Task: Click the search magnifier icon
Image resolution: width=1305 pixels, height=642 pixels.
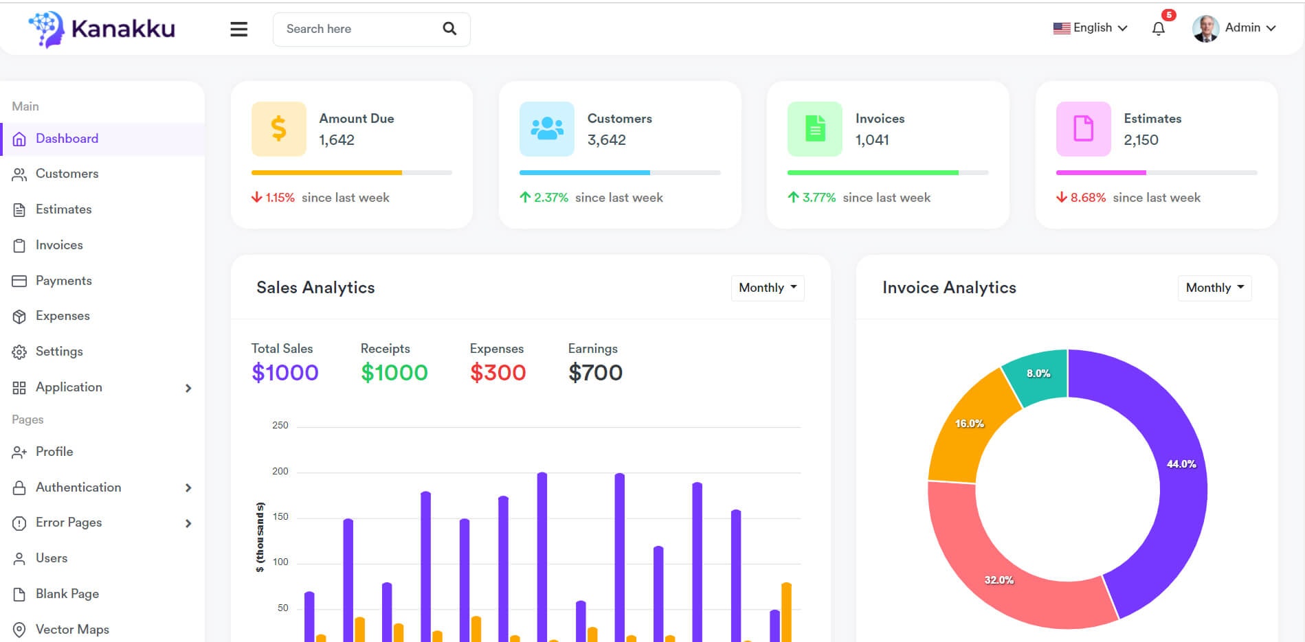Action: point(449,29)
